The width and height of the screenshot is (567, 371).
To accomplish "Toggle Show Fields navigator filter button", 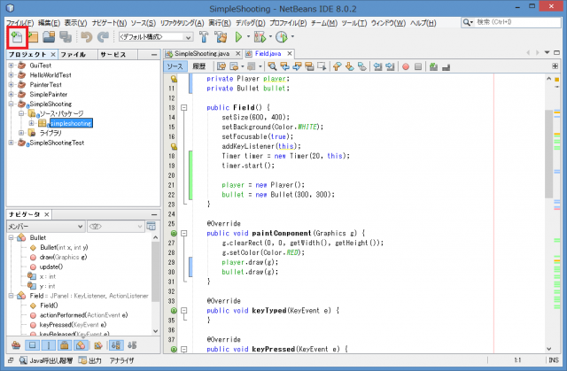I will coord(32,345).
